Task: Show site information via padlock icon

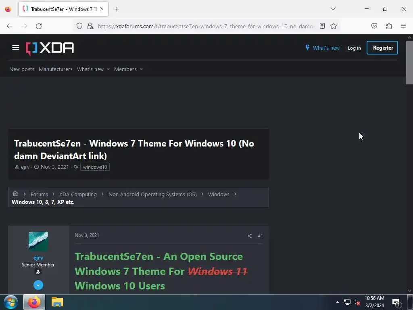Action: pyautogui.click(x=90, y=26)
